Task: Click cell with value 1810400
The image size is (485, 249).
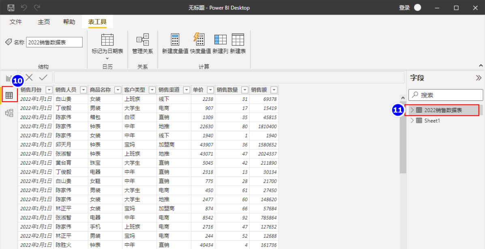Action: coord(264,126)
